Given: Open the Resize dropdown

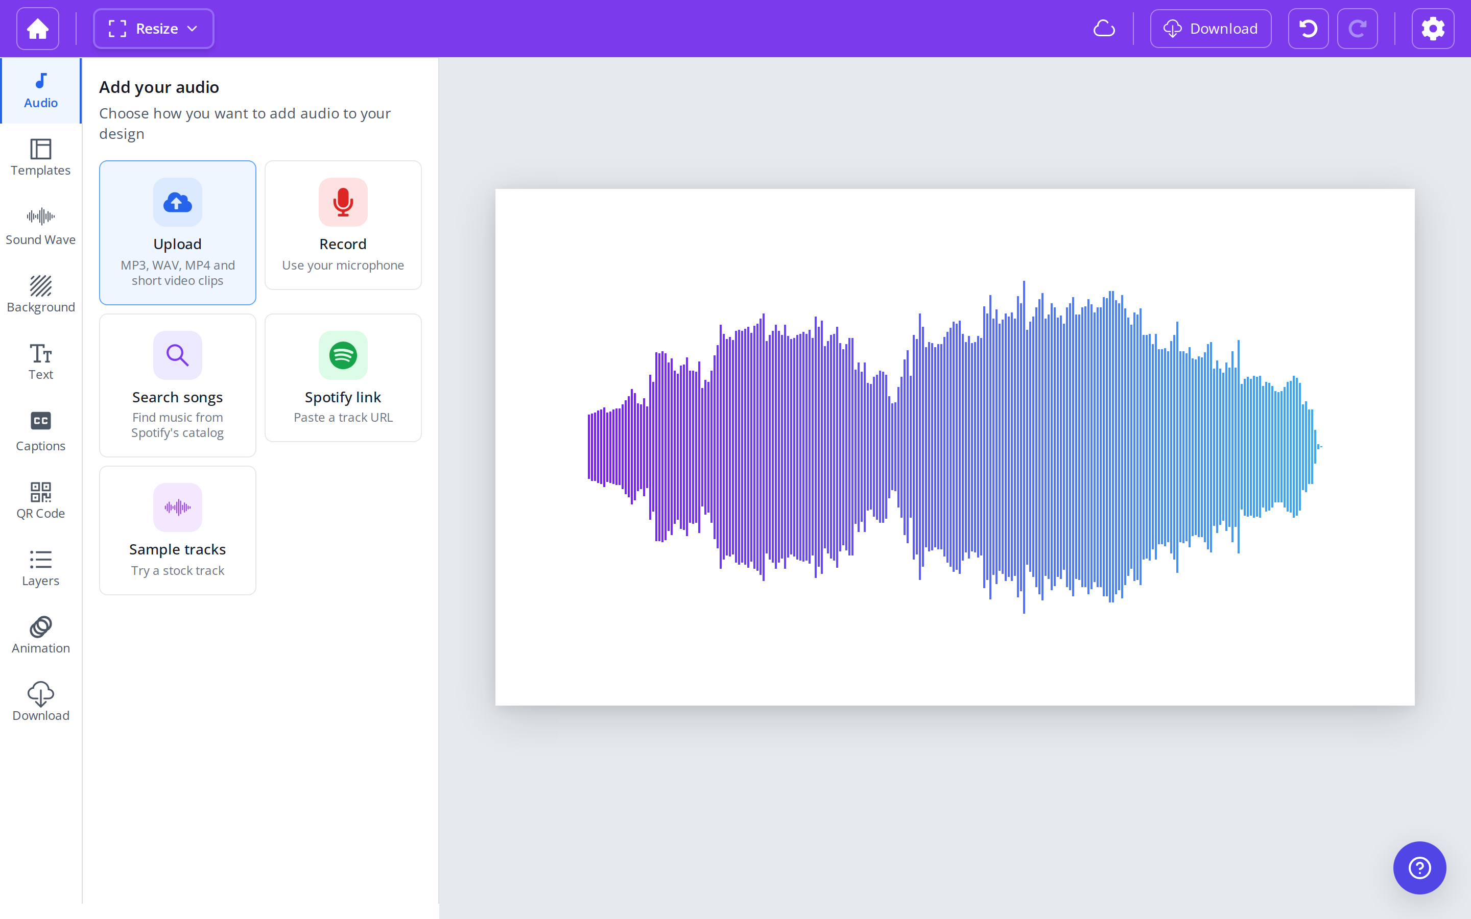Looking at the screenshot, I should pos(153,29).
